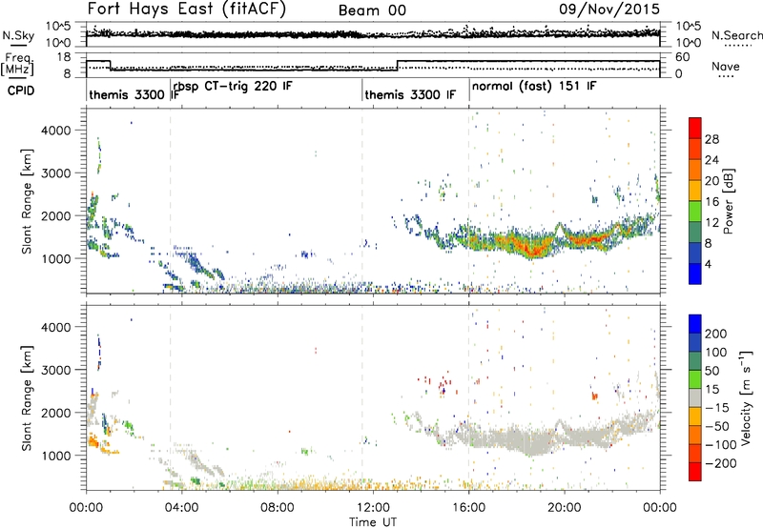The image size is (763, 528).
Task: Click the blue top of the Velocity color bar
Action: tap(695, 323)
